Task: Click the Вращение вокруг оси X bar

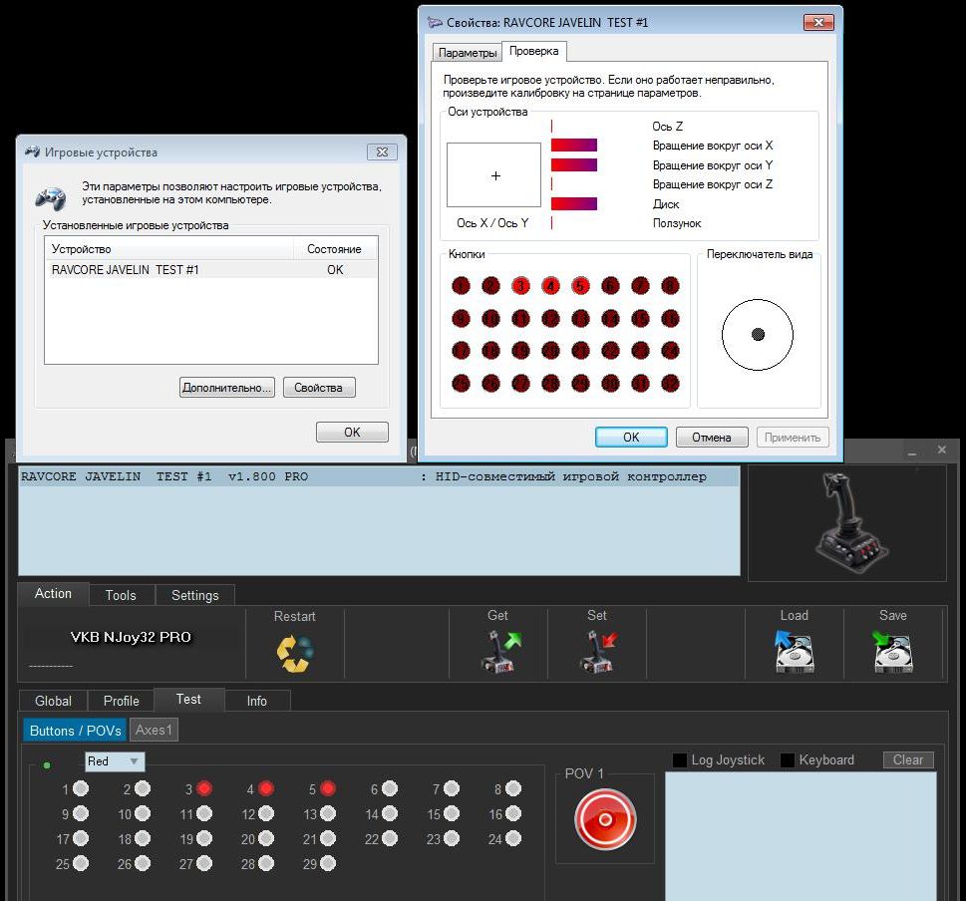Action: point(574,146)
